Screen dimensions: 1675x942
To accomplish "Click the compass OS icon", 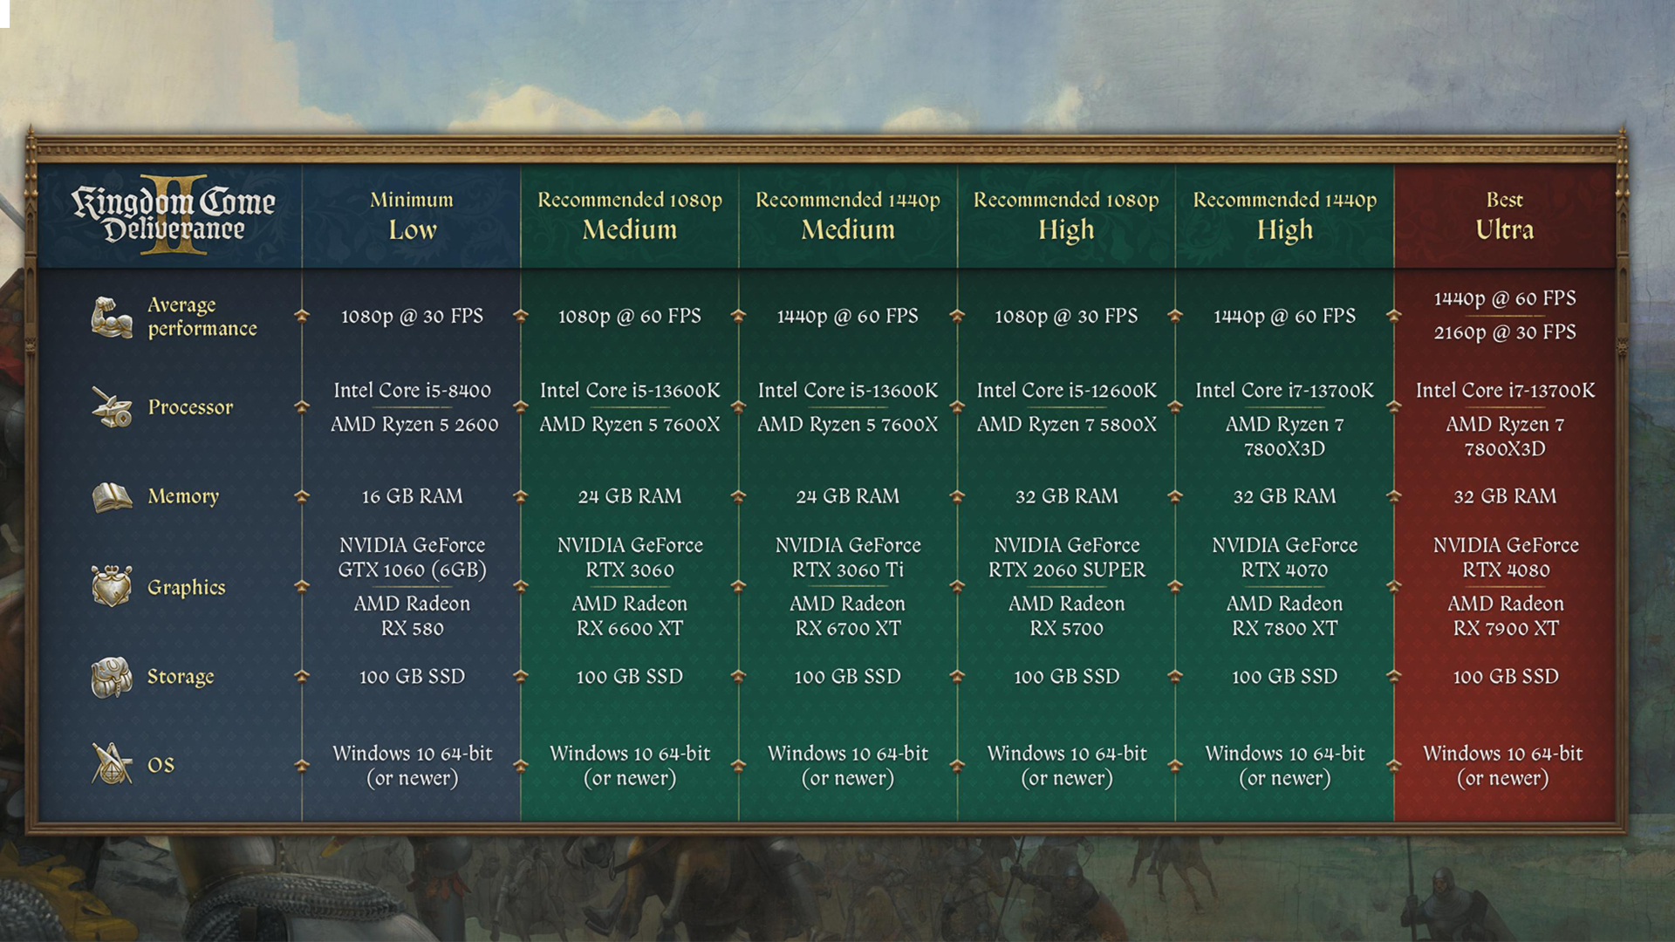I will pos(112,764).
